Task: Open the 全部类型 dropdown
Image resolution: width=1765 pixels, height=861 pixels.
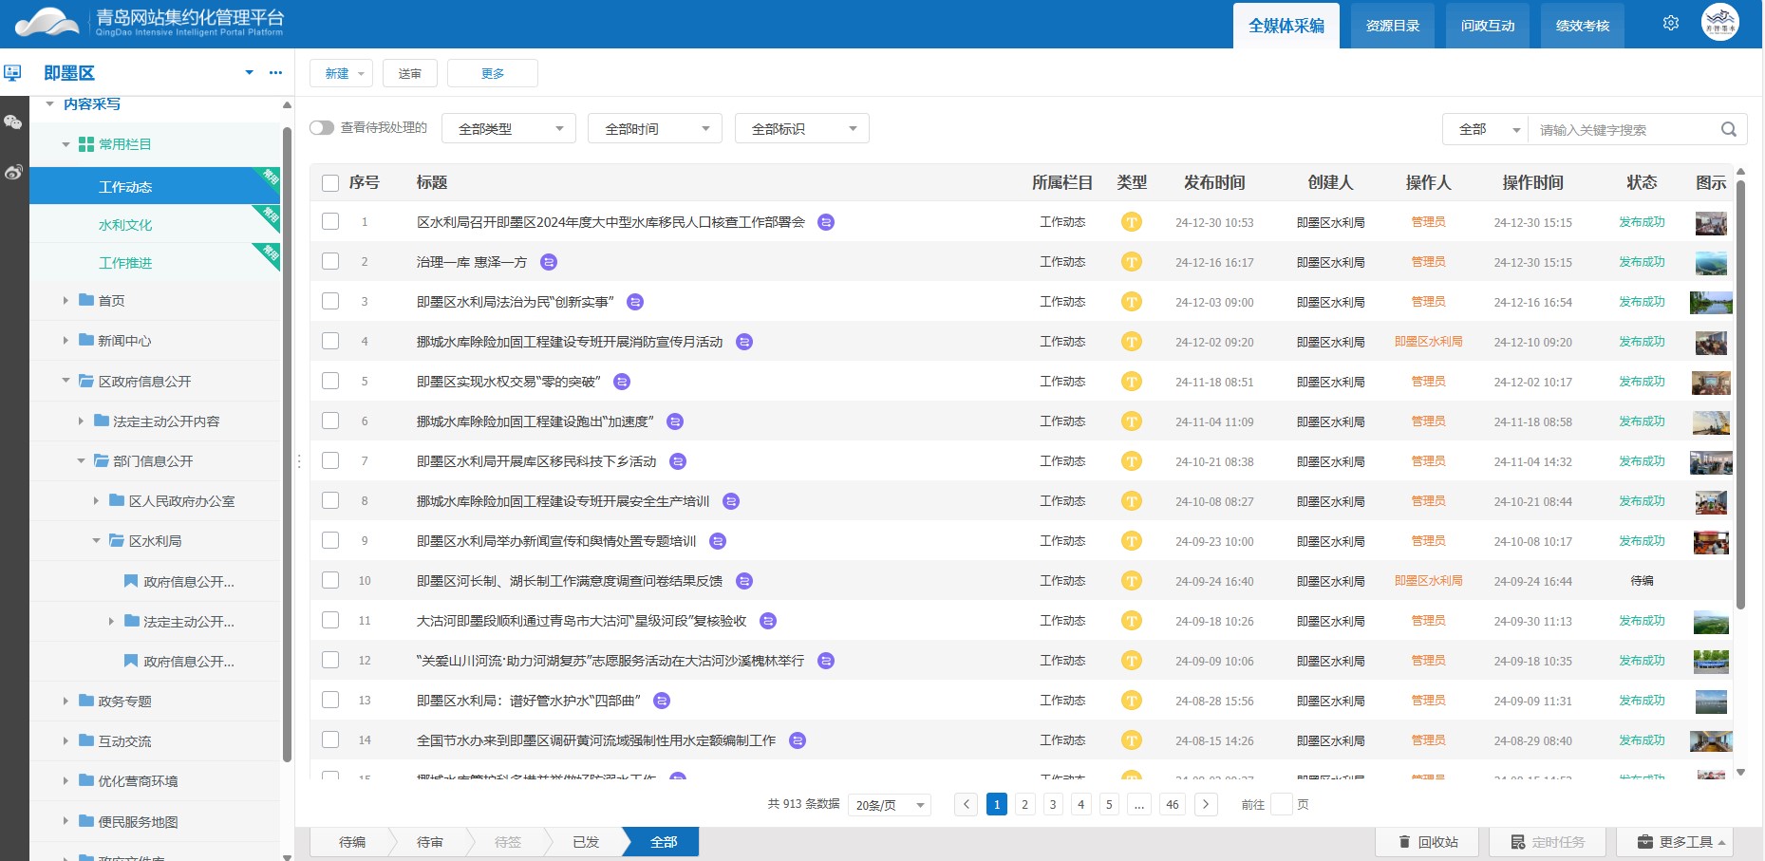Action: (509, 128)
